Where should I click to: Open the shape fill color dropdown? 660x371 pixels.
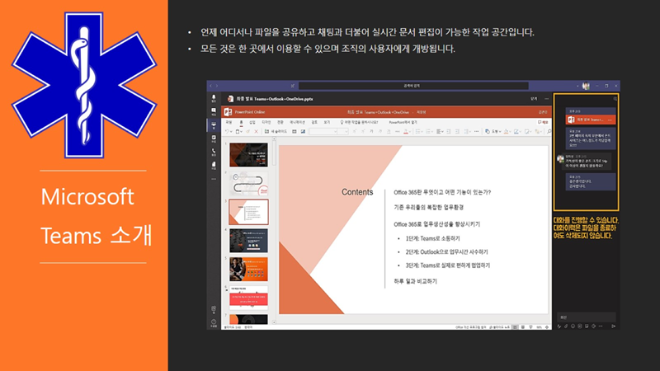(x=509, y=132)
